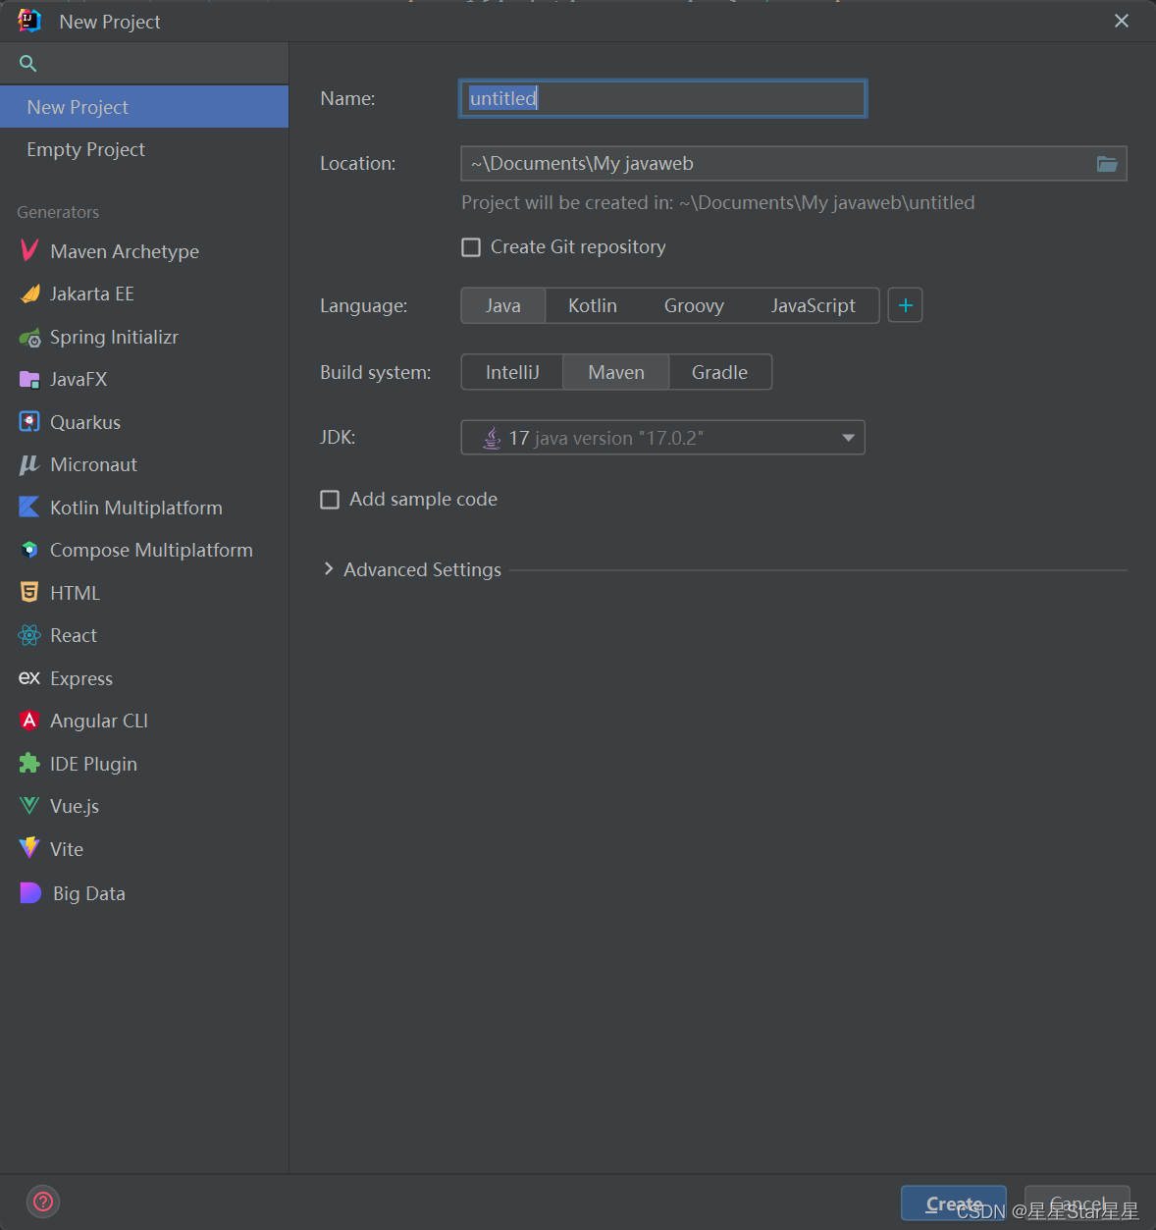
Task: Click the Vite lightning icon
Action: point(29,848)
